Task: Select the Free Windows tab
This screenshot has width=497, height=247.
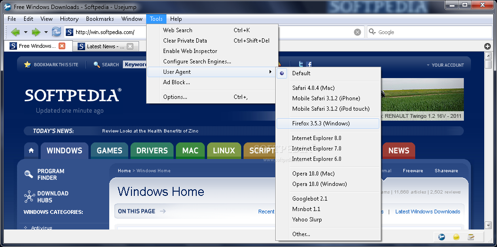Action: [38, 46]
